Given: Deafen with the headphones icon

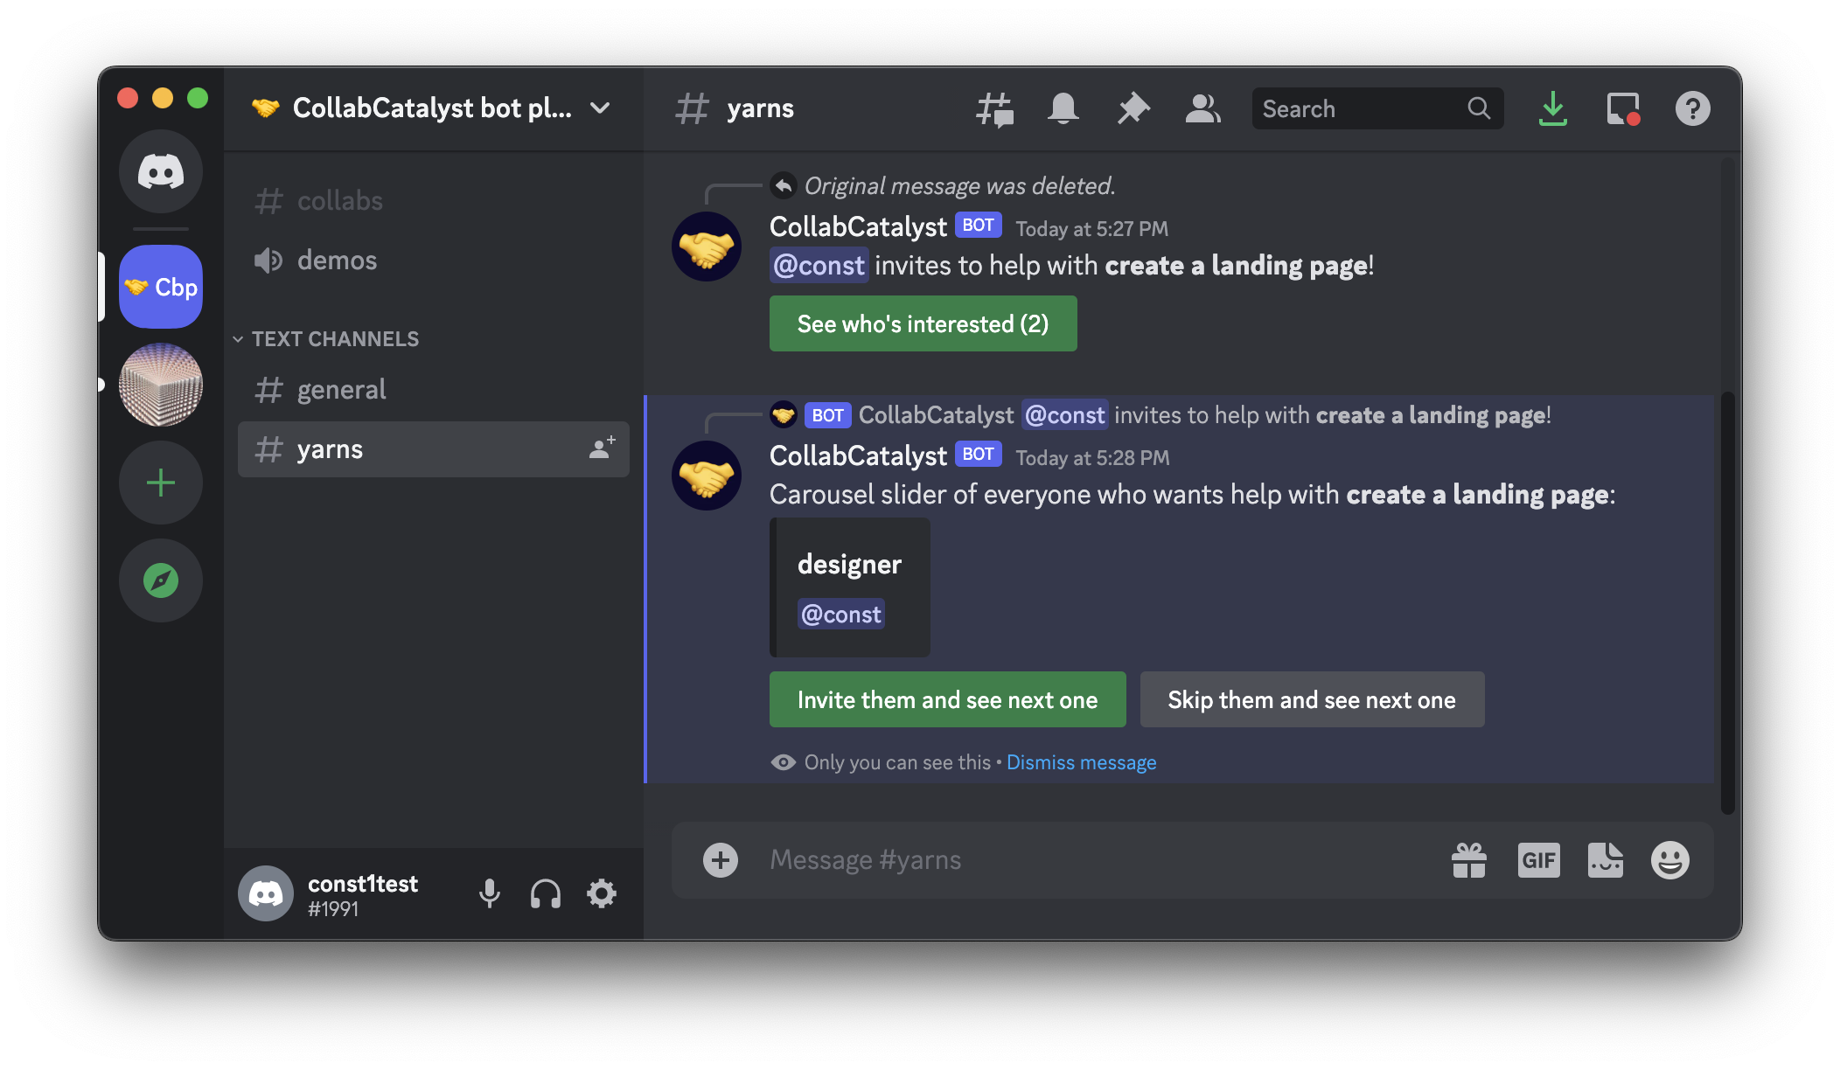Looking at the screenshot, I should 546,893.
